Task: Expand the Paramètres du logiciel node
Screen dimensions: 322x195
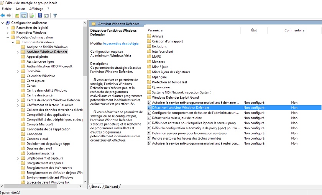Action: [x=8, y=28]
